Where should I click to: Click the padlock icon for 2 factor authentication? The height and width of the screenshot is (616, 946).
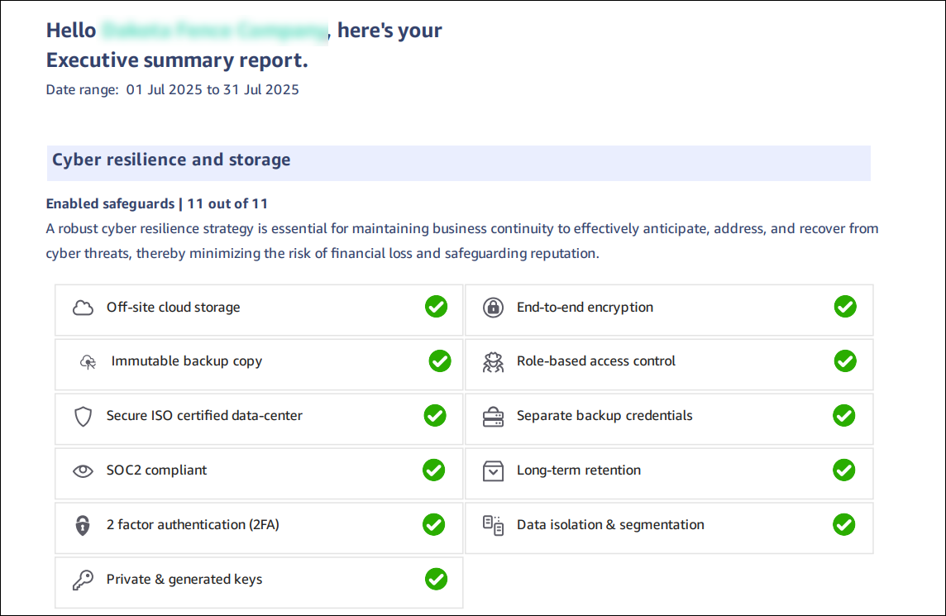coord(83,525)
